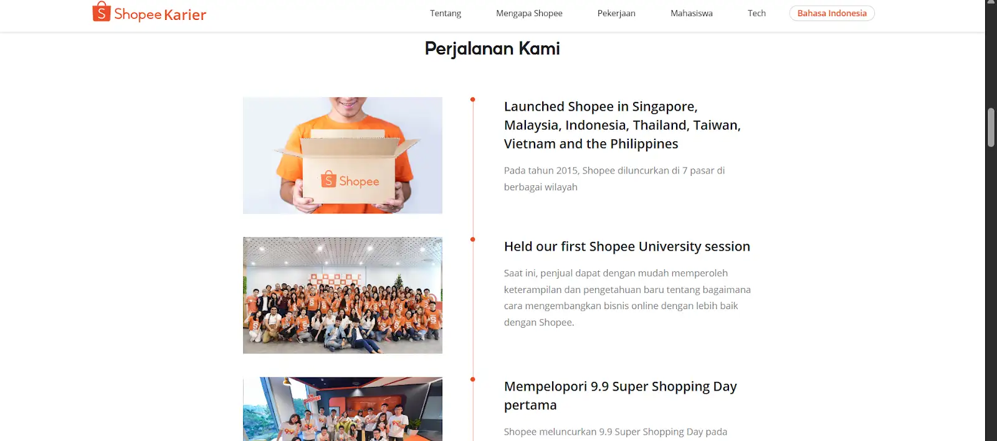Select the Pekerjaan navigation entry
This screenshot has height=441, width=997.
(616, 12)
